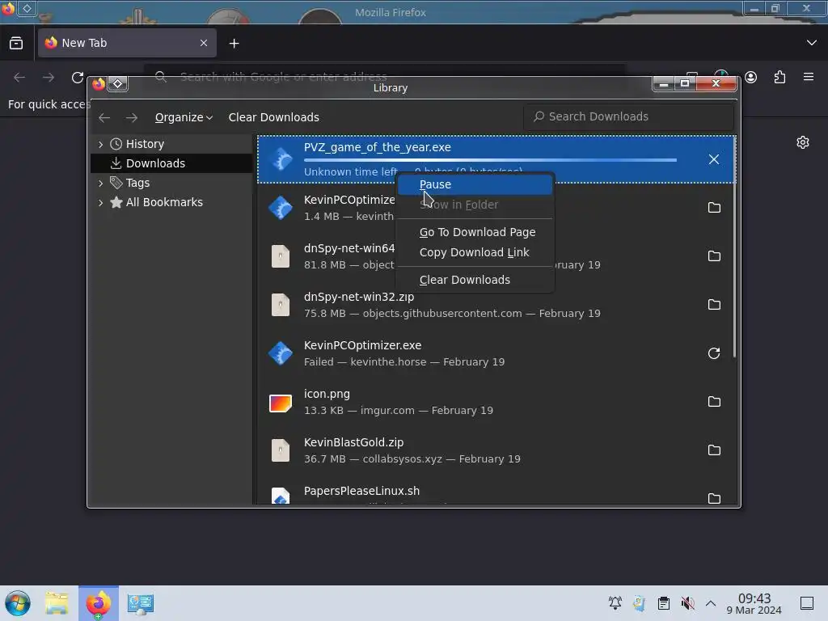This screenshot has height=621, width=828.
Task: Click the downloads list vertical scrollbar
Action: tap(734, 248)
